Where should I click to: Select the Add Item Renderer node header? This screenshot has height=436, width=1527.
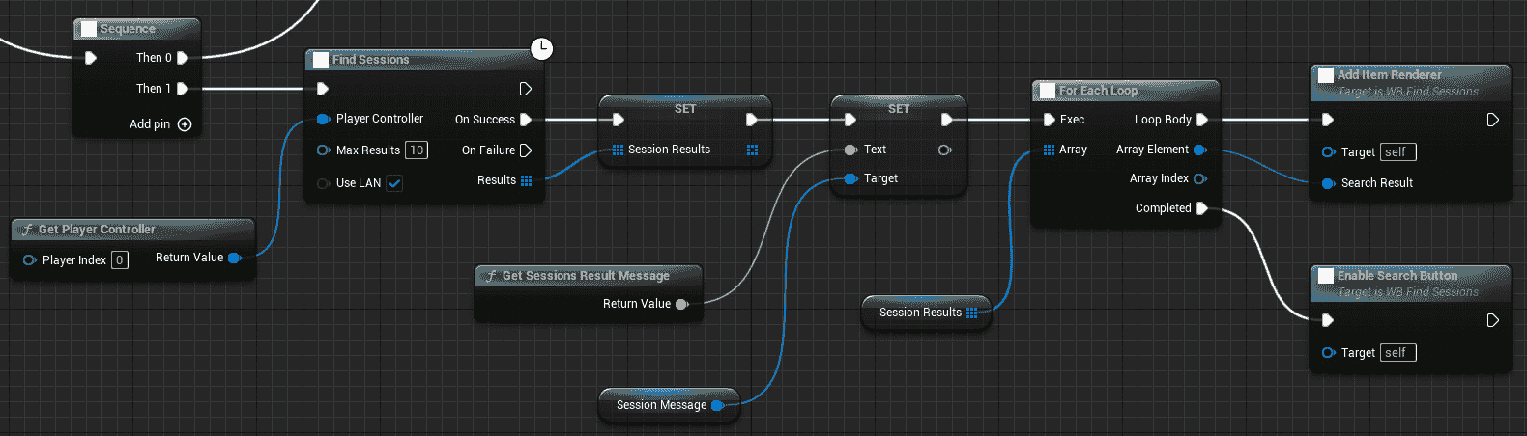1410,83
